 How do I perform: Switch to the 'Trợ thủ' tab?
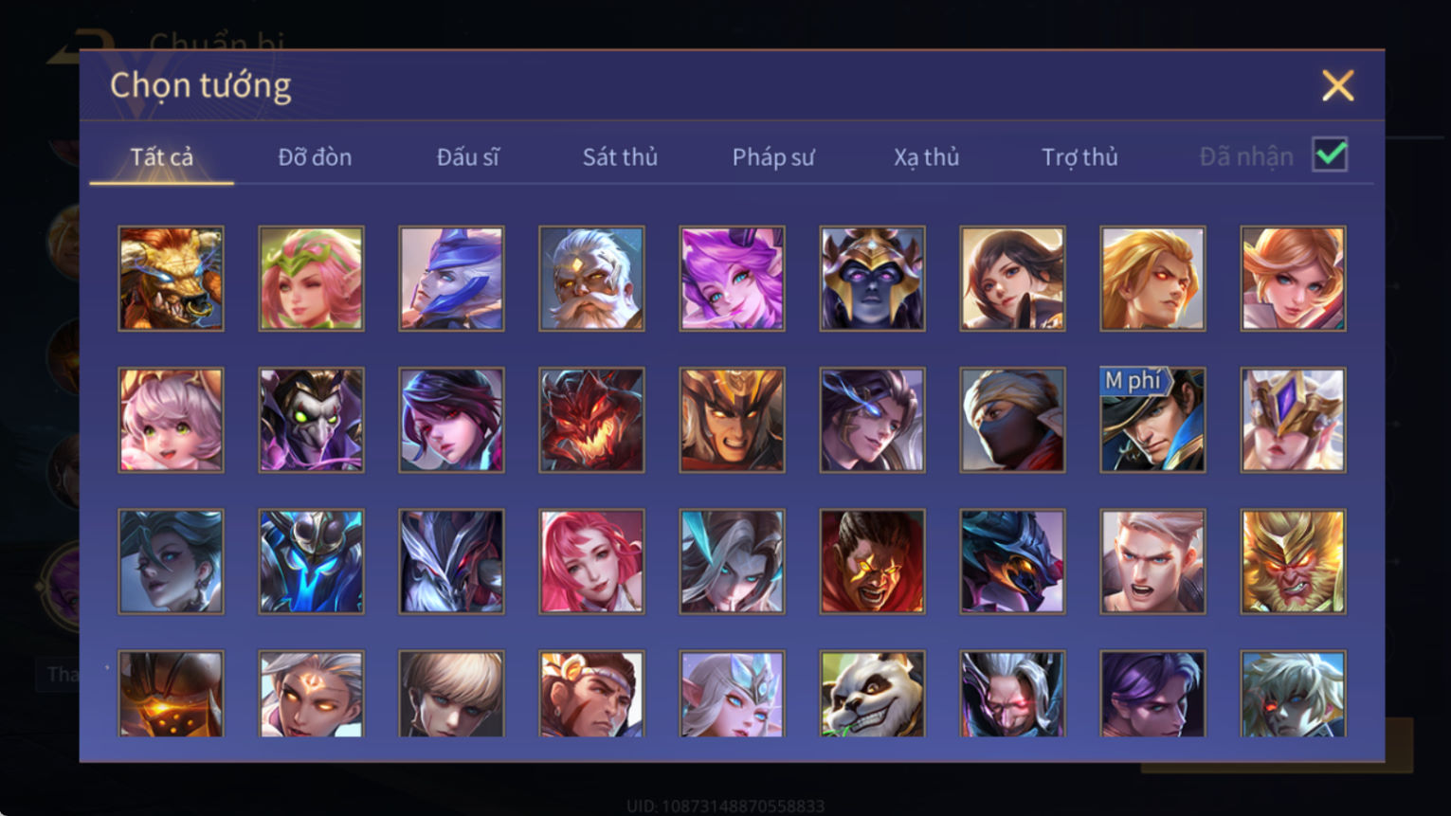click(x=1079, y=157)
